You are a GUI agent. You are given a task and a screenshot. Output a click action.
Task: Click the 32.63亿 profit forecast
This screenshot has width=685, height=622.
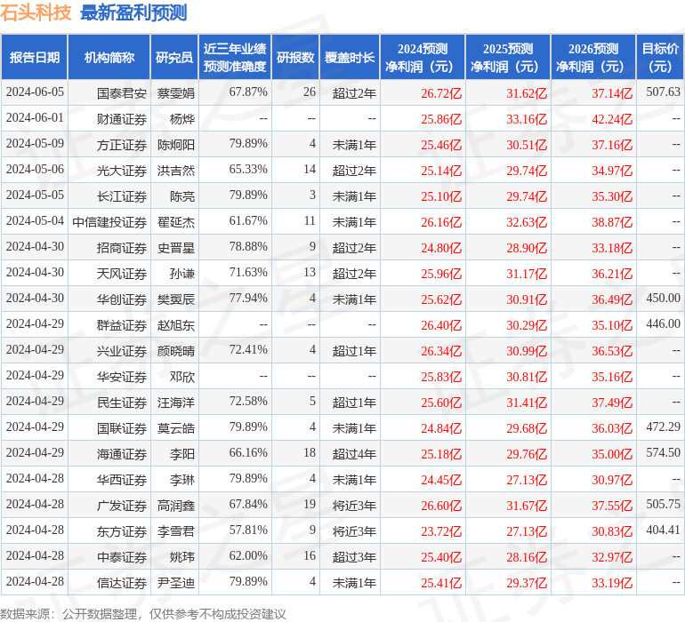coord(527,222)
